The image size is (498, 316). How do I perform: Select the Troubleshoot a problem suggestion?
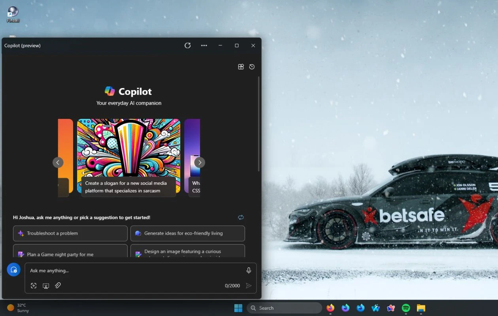tap(70, 233)
